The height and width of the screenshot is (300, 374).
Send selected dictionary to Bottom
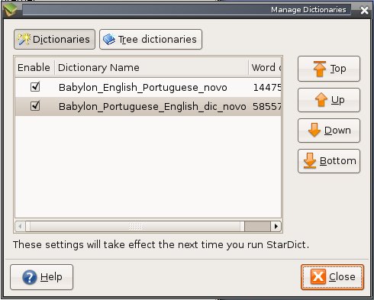pyautogui.click(x=329, y=161)
